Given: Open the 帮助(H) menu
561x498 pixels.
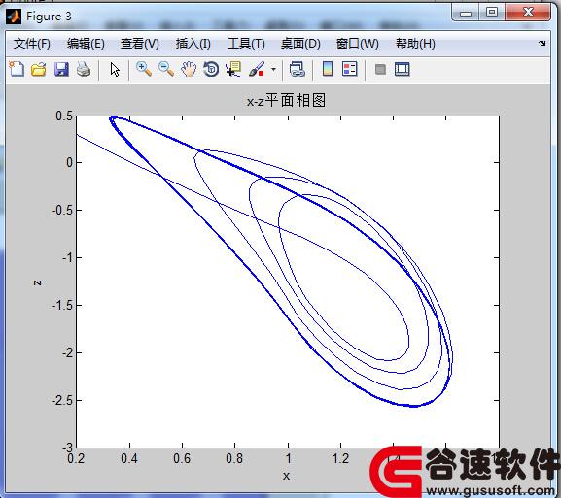Looking at the screenshot, I should tap(415, 44).
